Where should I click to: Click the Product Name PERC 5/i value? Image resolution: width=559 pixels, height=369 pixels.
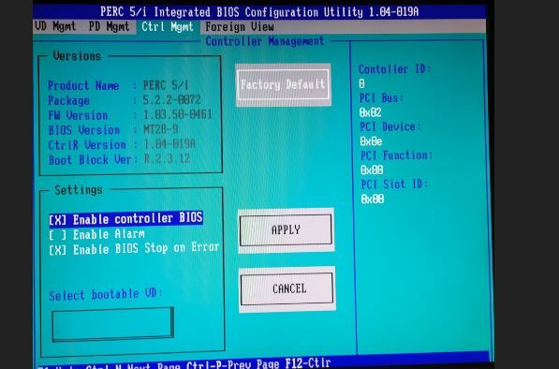(166, 85)
